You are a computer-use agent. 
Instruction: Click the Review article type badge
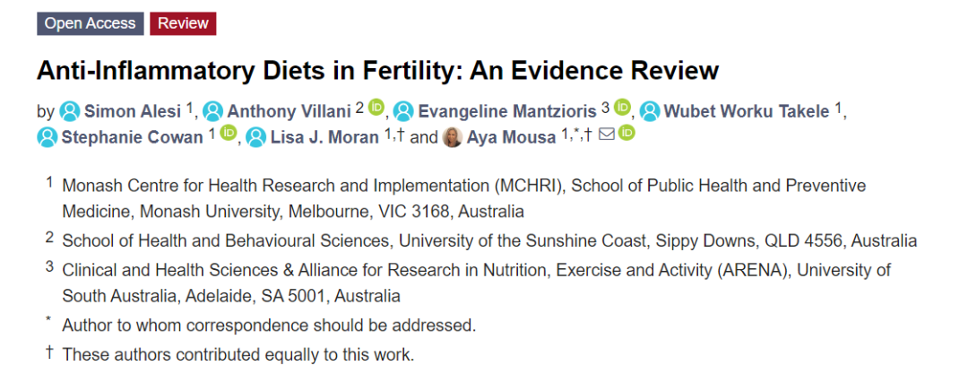click(x=183, y=24)
